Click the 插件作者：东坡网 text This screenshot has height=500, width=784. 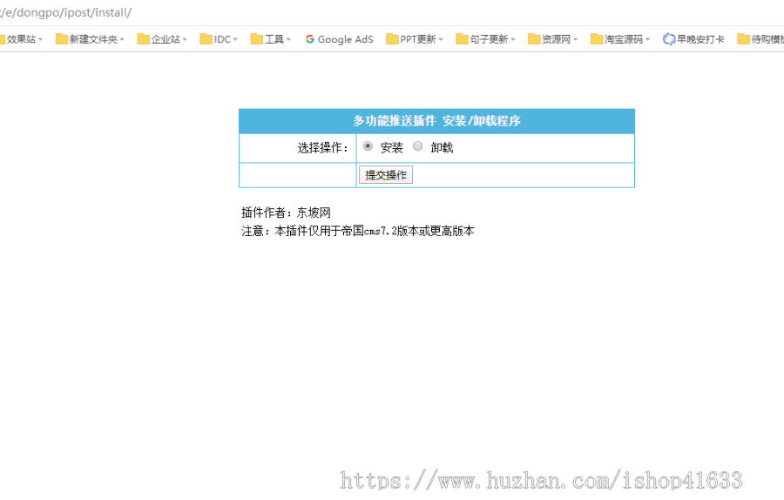(286, 213)
